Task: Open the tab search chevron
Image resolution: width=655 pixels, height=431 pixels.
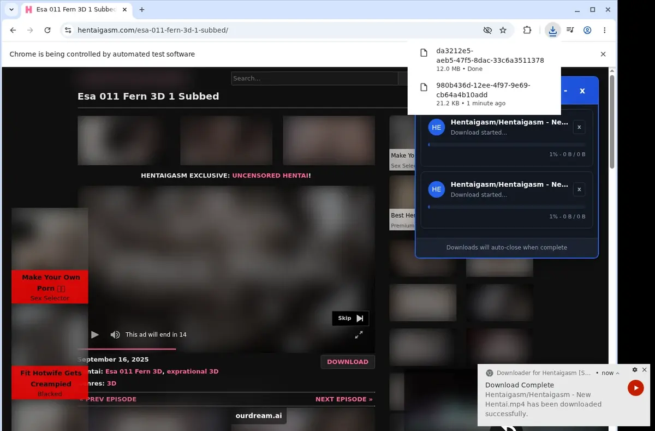Action: pos(11,10)
